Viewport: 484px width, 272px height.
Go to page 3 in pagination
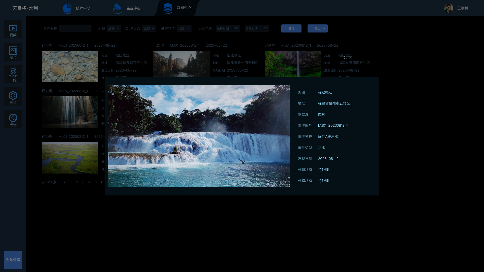83,182
